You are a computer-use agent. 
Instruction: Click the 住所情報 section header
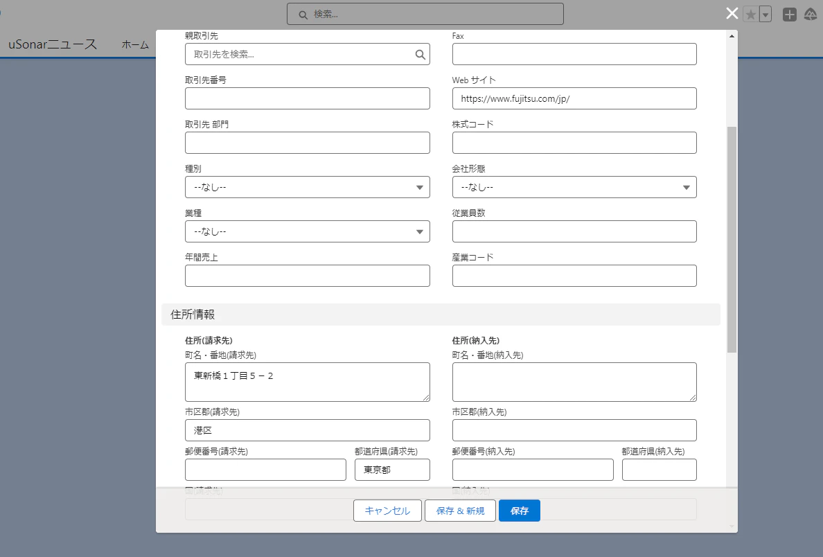click(x=441, y=315)
